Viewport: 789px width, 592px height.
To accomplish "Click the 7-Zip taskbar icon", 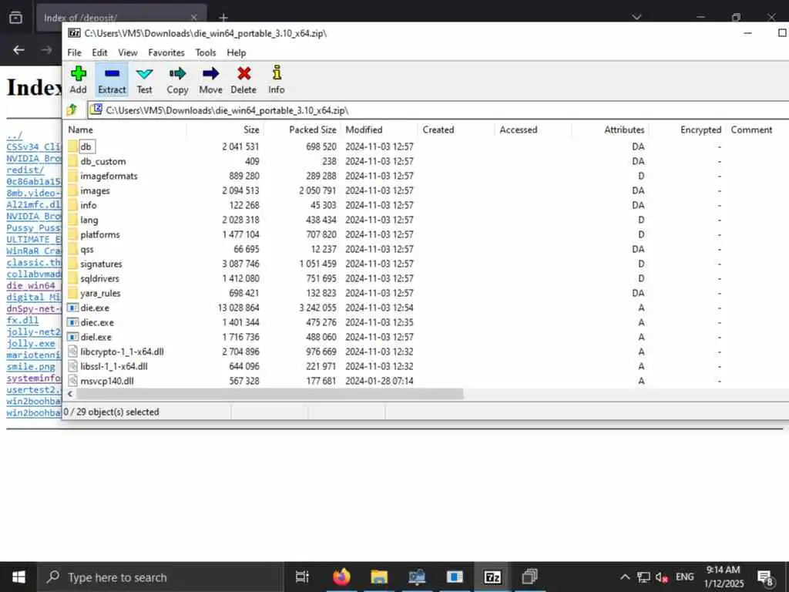I will click(492, 577).
